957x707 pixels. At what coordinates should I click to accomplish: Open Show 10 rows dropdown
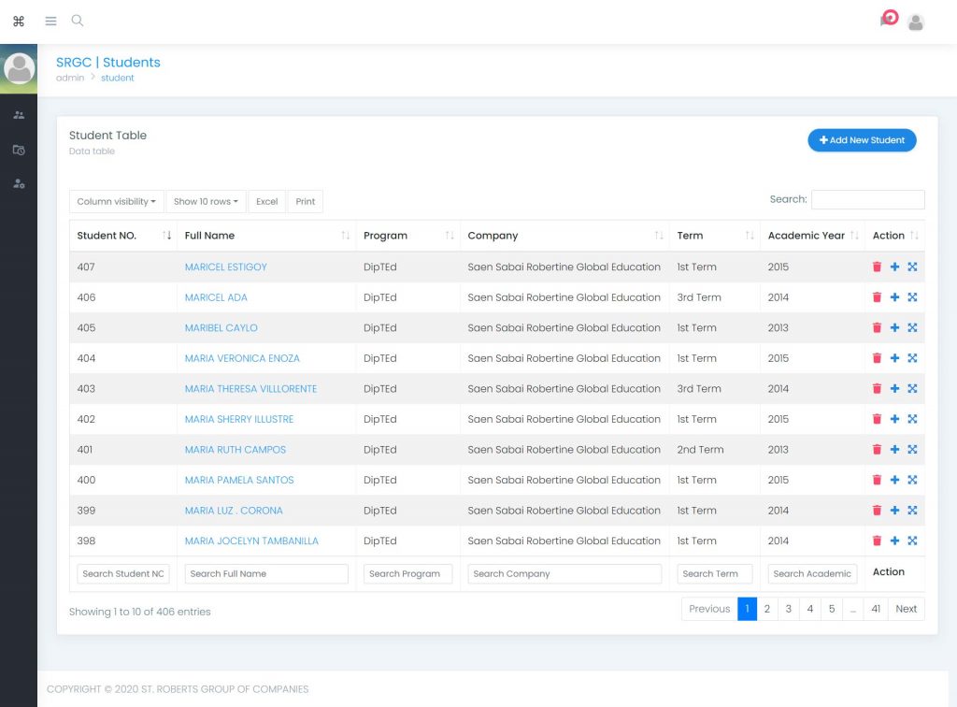(206, 201)
